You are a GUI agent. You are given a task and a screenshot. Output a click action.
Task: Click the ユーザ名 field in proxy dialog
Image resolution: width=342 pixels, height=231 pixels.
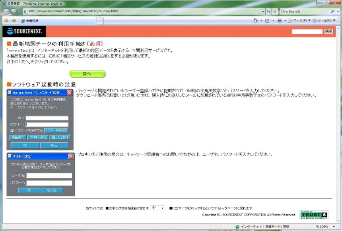click(49, 176)
